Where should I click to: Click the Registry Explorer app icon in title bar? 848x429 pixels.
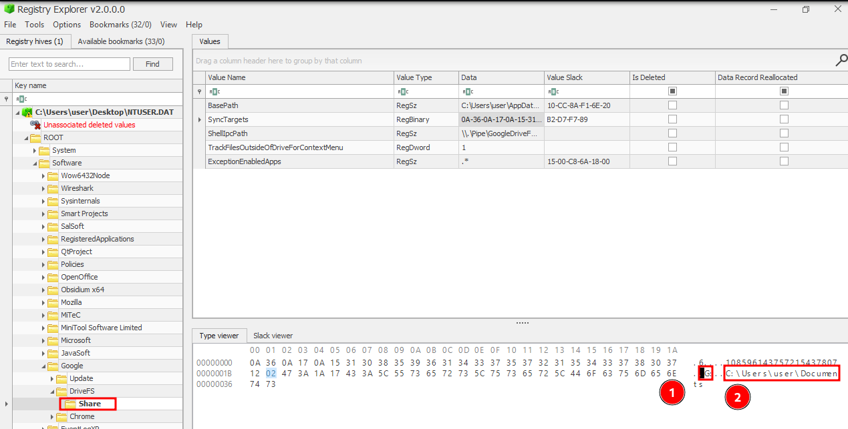pyautogui.click(x=9, y=9)
